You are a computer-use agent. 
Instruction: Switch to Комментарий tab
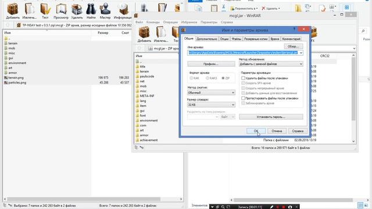click(x=291, y=39)
